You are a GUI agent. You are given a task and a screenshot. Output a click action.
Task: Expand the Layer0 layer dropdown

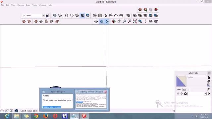click(x=43, y=16)
